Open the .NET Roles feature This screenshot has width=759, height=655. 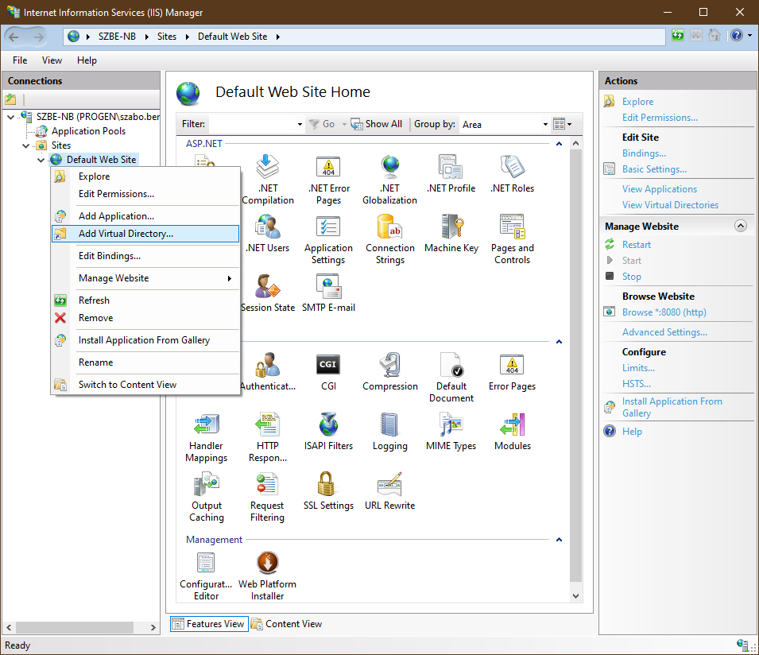coord(512,174)
